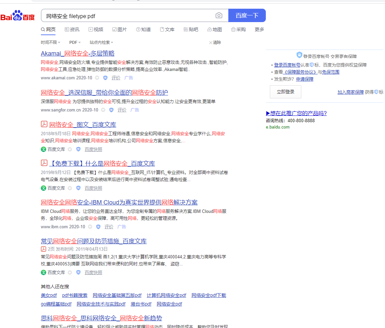Click related search pdf书籍搜索
The width and height of the screenshot is (385, 328).
pyautogui.click(x=75, y=295)
